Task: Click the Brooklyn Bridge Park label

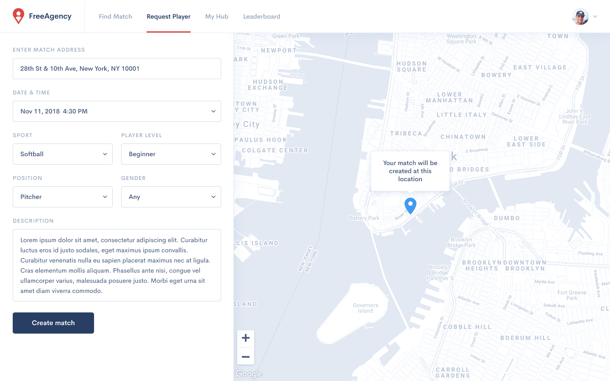Action: [x=462, y=243]
